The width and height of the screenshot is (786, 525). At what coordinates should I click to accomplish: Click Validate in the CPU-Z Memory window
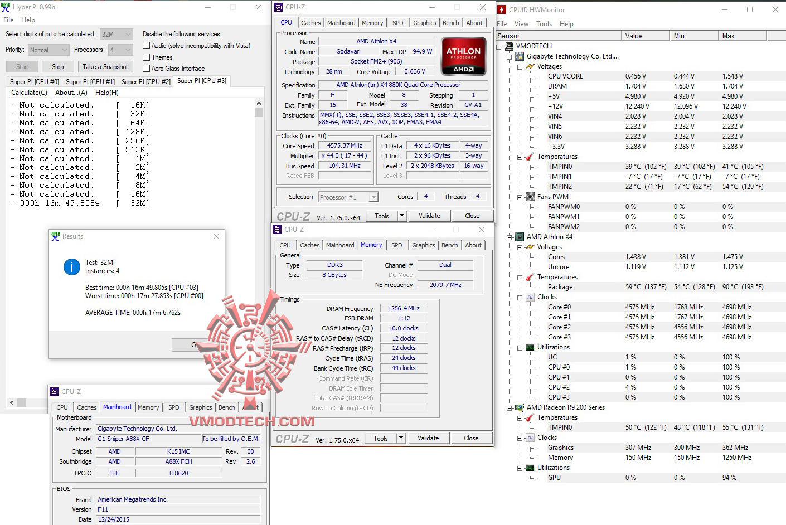pyautogui.click(x=428, y=438)
